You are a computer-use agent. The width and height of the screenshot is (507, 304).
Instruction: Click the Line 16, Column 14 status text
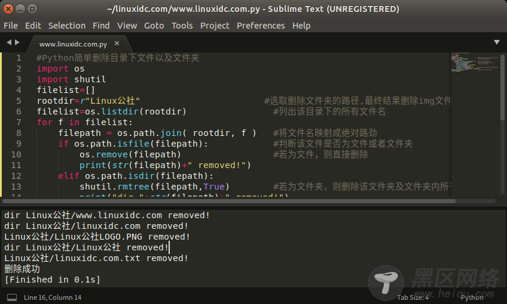[53, 297]
